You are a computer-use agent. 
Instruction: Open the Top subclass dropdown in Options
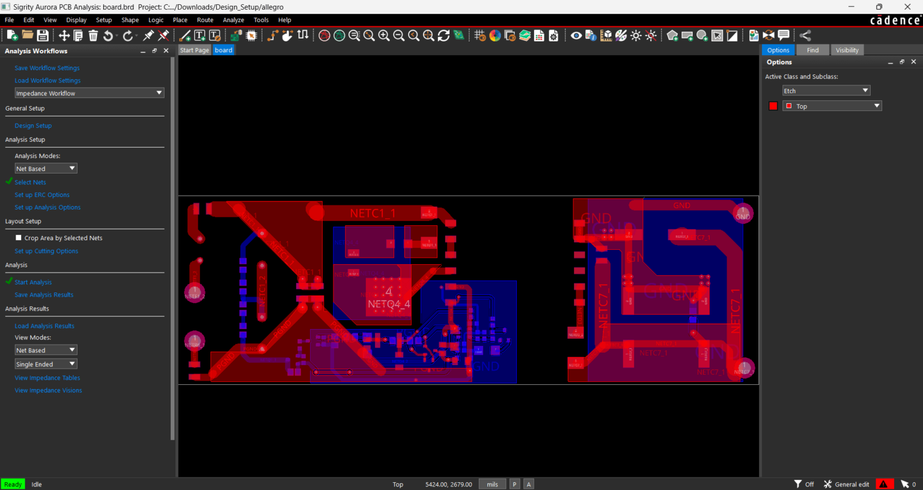pos(832,106)
